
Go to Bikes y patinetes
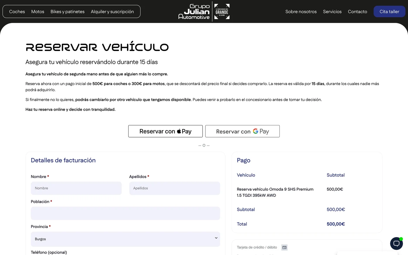(x=67, y=12)
